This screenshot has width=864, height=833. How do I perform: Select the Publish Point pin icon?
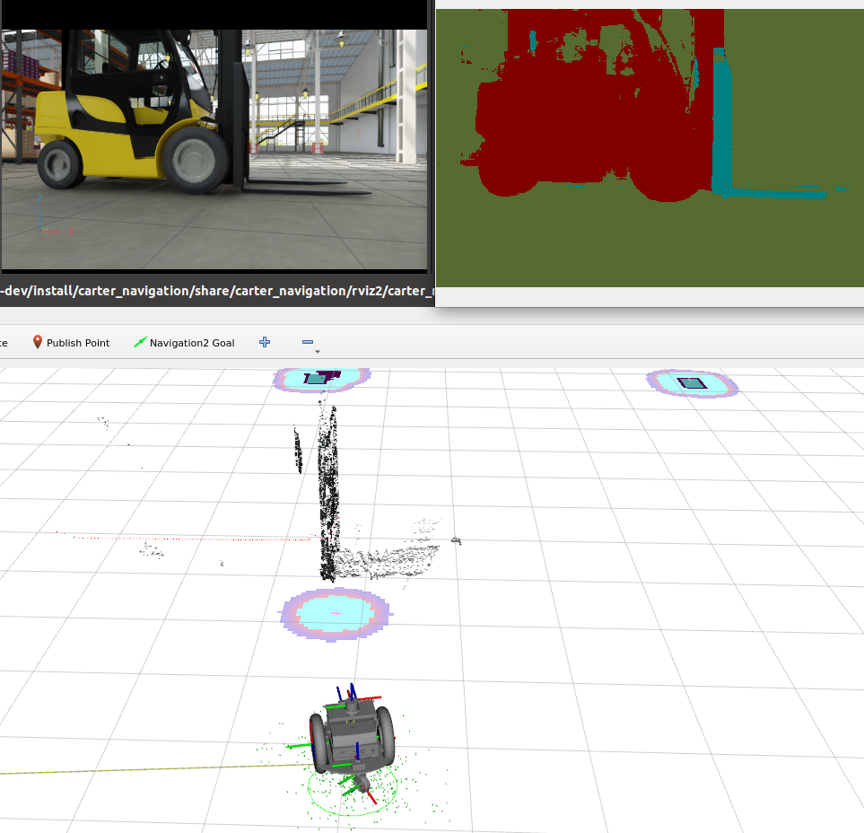tap(38, 342)
